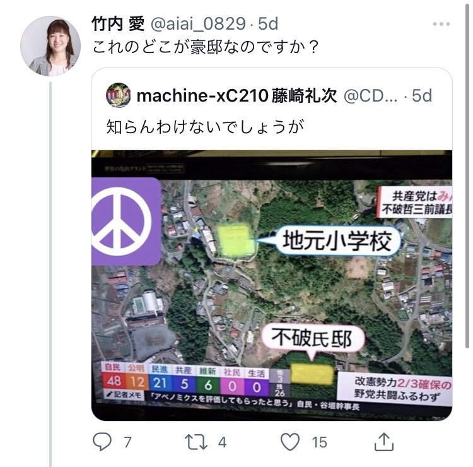The image size is (473, 467).
Task: Open quoted tweet text 知らんわけないでしょうが
Action: point(205,126)
